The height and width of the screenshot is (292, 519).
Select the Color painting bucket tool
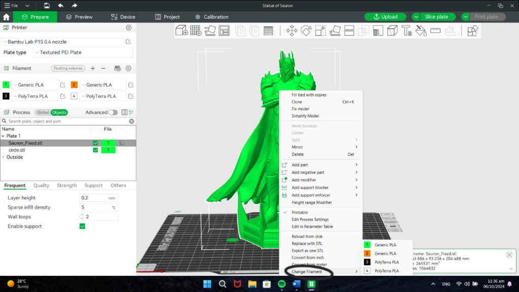pos(421,31)
